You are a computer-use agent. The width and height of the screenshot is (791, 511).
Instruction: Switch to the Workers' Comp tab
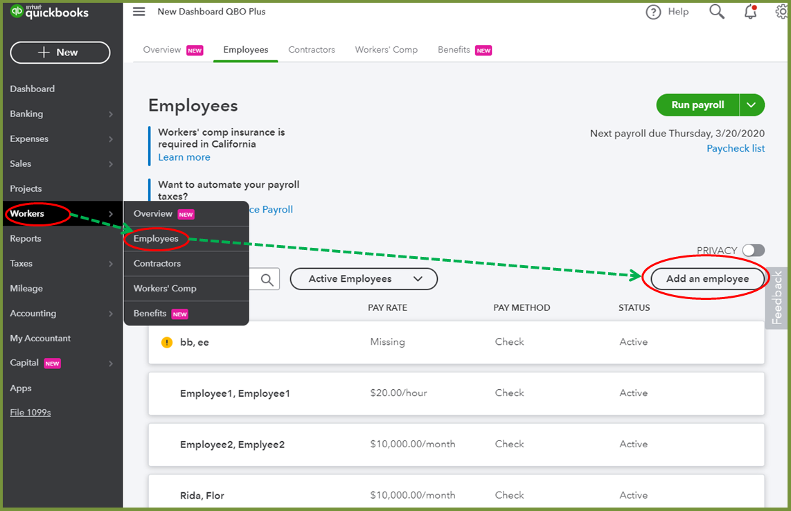click(386, 50)
